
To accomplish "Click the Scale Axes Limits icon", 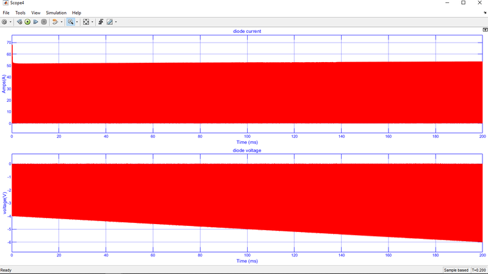I will click(86, 22).
